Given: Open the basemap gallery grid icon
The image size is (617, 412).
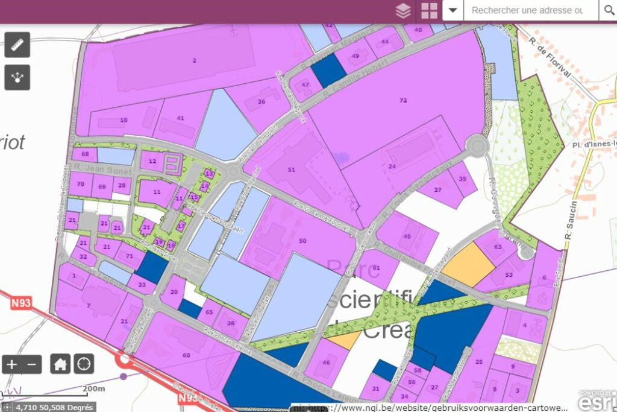Looking at the screenshot, I should tap(429, 11).
